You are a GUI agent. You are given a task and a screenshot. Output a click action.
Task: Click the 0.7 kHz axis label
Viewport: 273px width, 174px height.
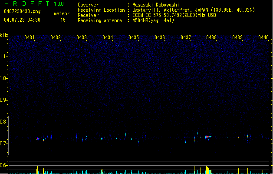click(3, 144)
